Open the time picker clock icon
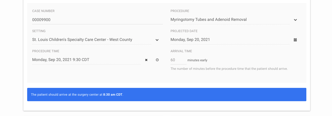Screen dimensions: 332x116 pyautogui.click(x=157, y=60)
